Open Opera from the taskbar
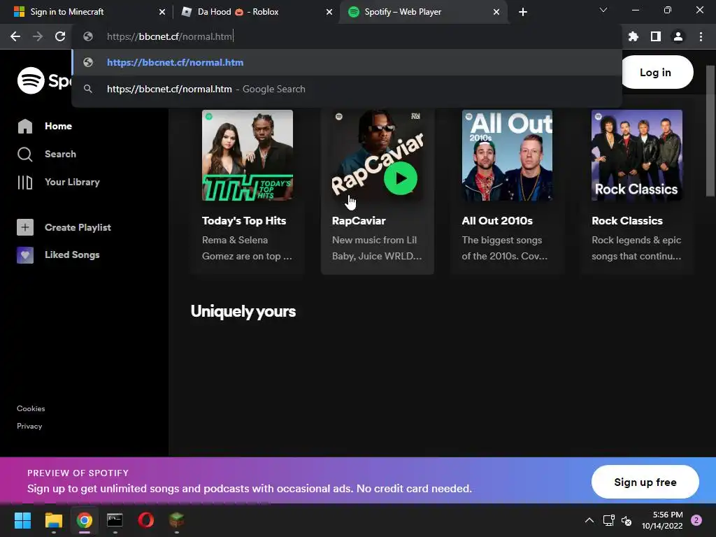This screenshot has width=716, height=537. tap(145, 520)
